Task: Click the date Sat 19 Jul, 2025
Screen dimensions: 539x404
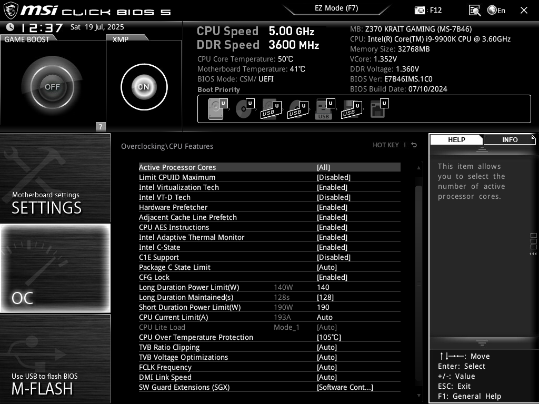Action: point(97,27)
